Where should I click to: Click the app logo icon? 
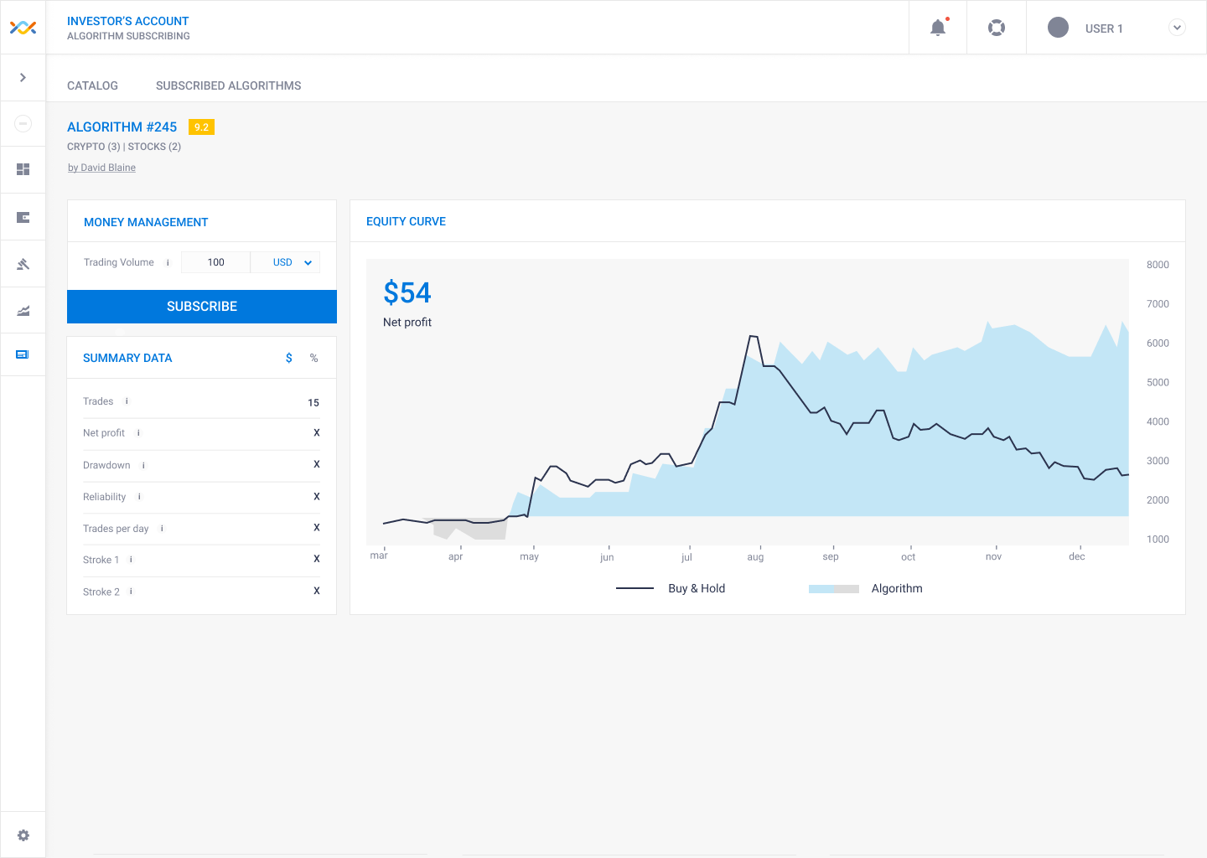[23, 28]
